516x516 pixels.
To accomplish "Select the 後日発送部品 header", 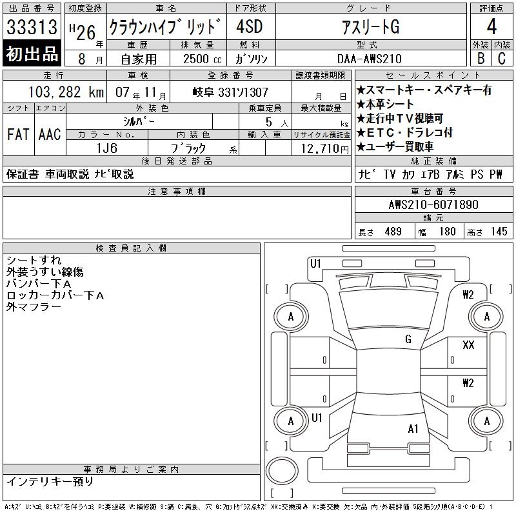I will pyautogui.click(x=177, y=161).
